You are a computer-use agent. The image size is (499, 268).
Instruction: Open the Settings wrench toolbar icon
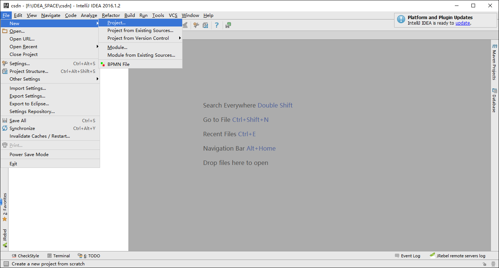196,25
